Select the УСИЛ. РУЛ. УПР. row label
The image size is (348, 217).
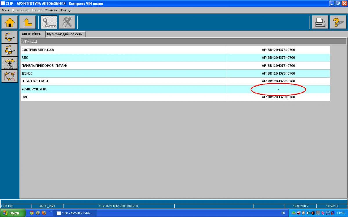pyautogui.click(x=34, y=89)
